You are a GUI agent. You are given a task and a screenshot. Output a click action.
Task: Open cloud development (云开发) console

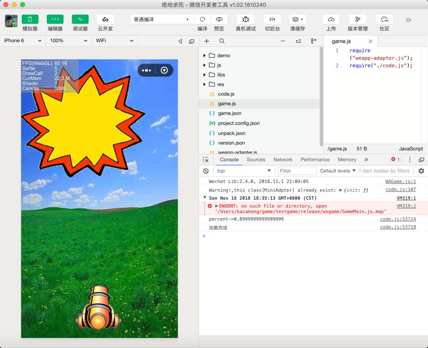point(105,19)
